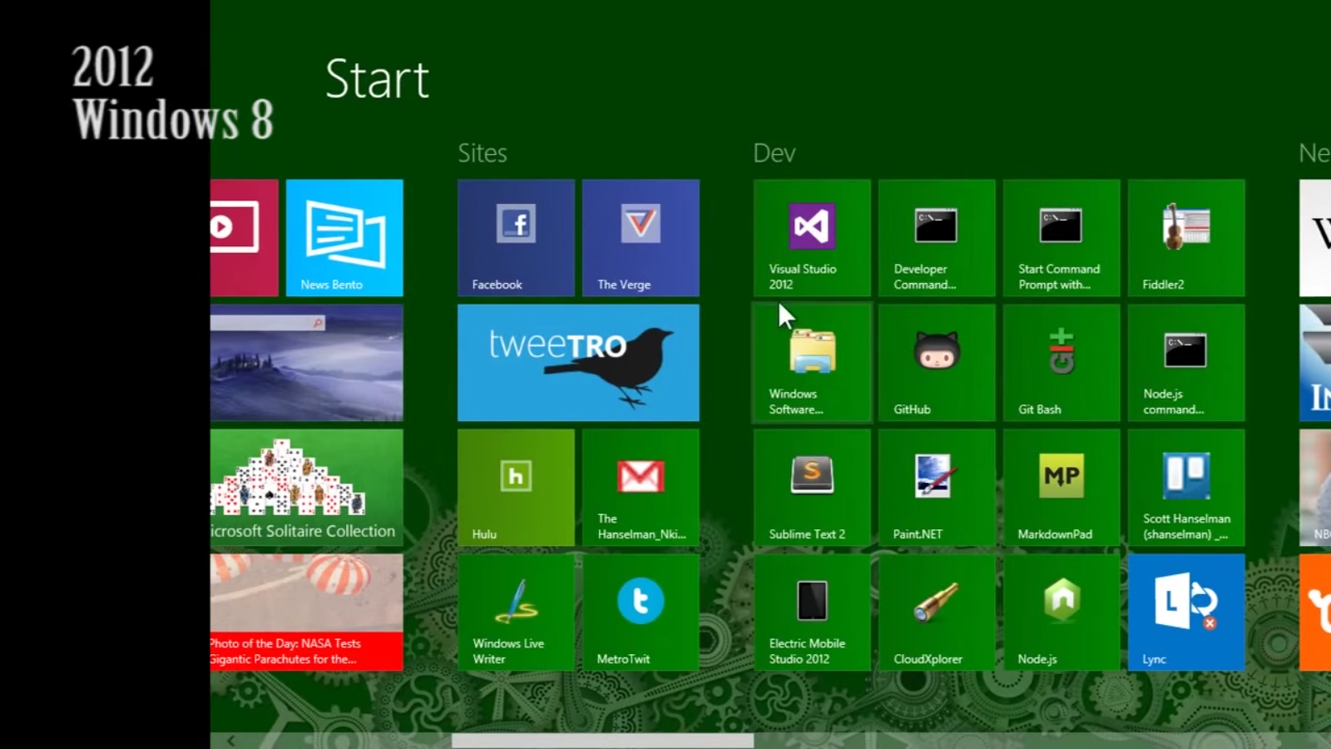Open Git Bash tile
Viewport: 1331px width, 749px height.
1061,363
